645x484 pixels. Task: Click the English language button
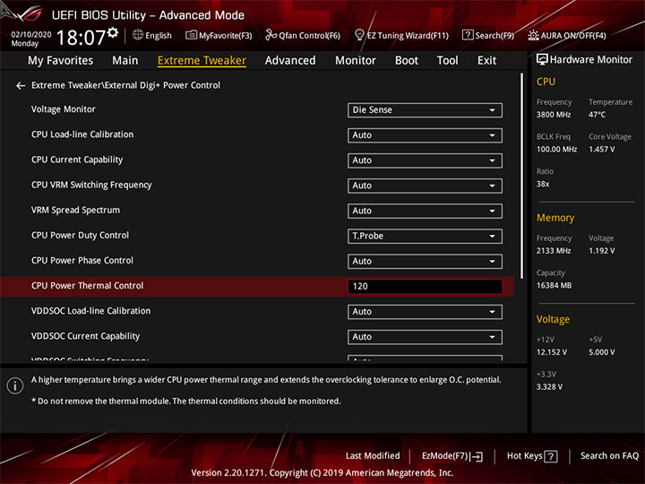(151, 35)
